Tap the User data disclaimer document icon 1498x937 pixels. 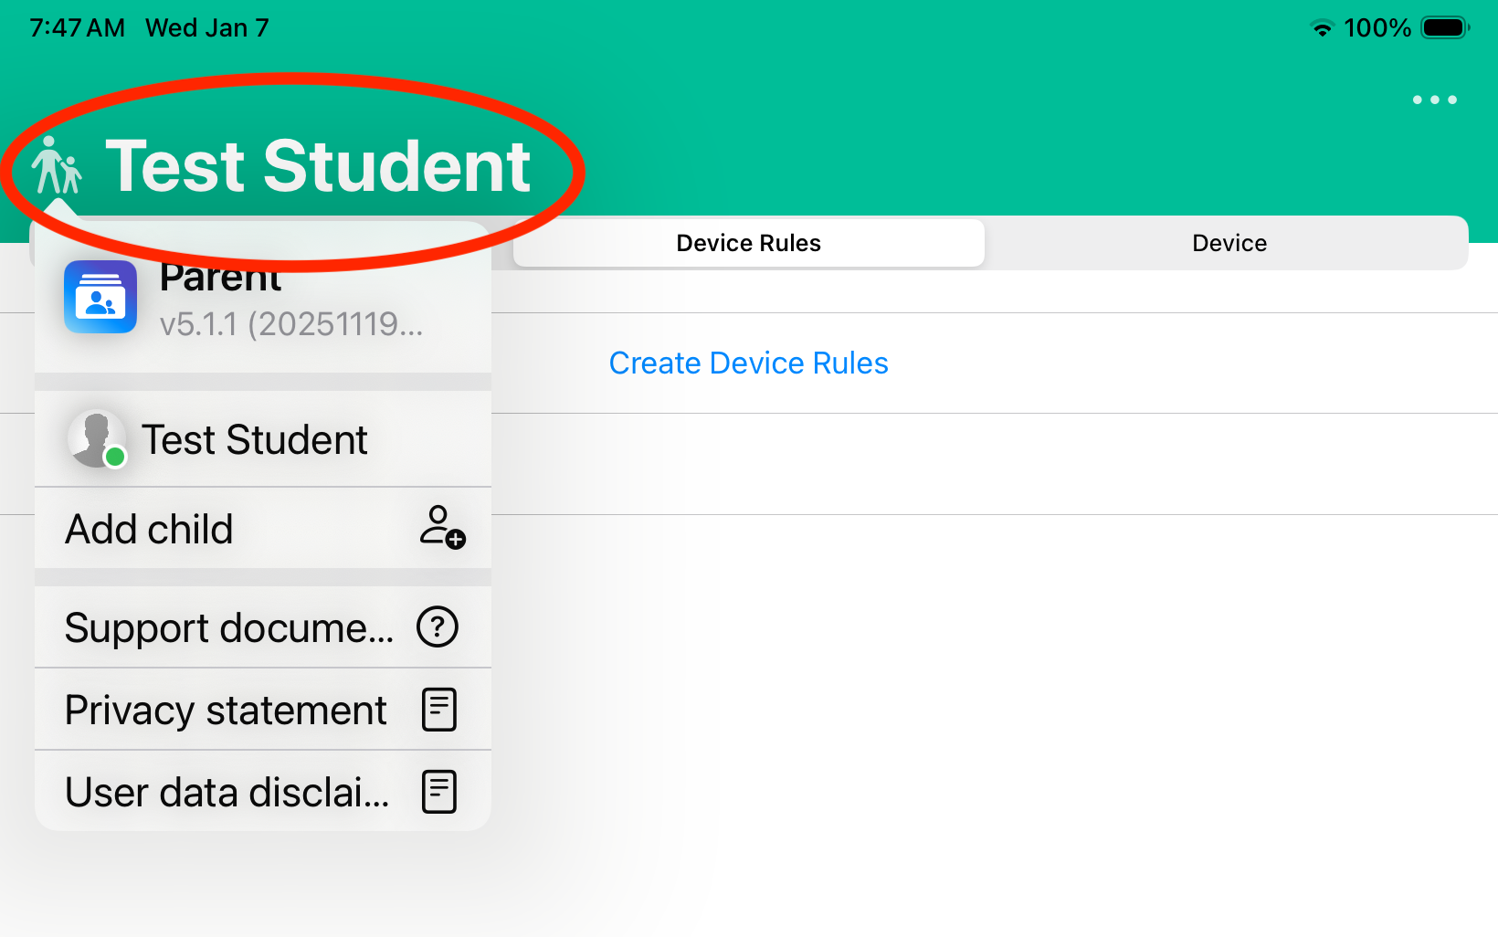coord(438,791)
